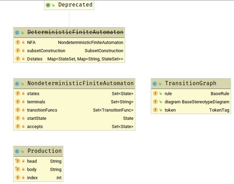Click the private lock icon beside startState
Screen dimensions: 234x184
point(23,118)
